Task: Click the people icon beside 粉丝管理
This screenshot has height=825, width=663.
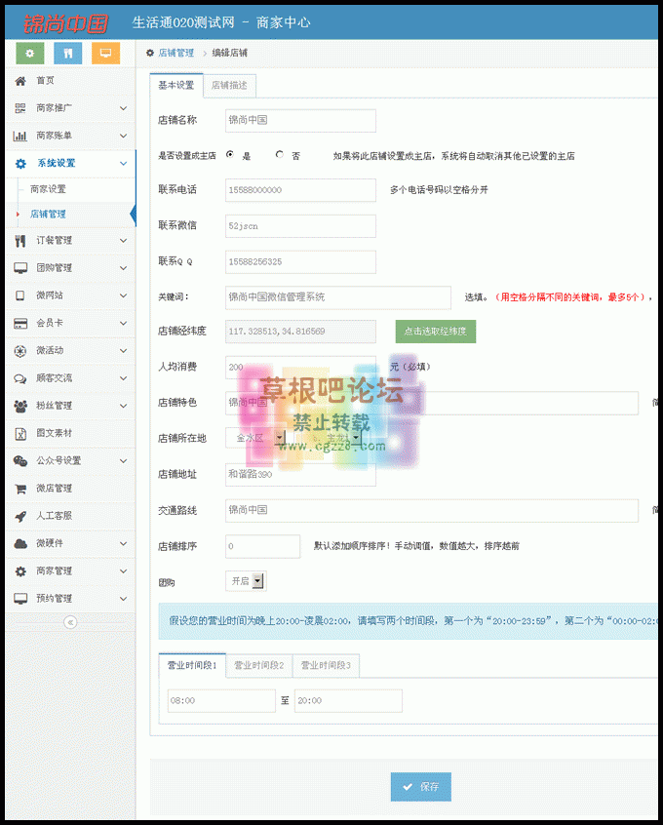Action: (20, 406)
